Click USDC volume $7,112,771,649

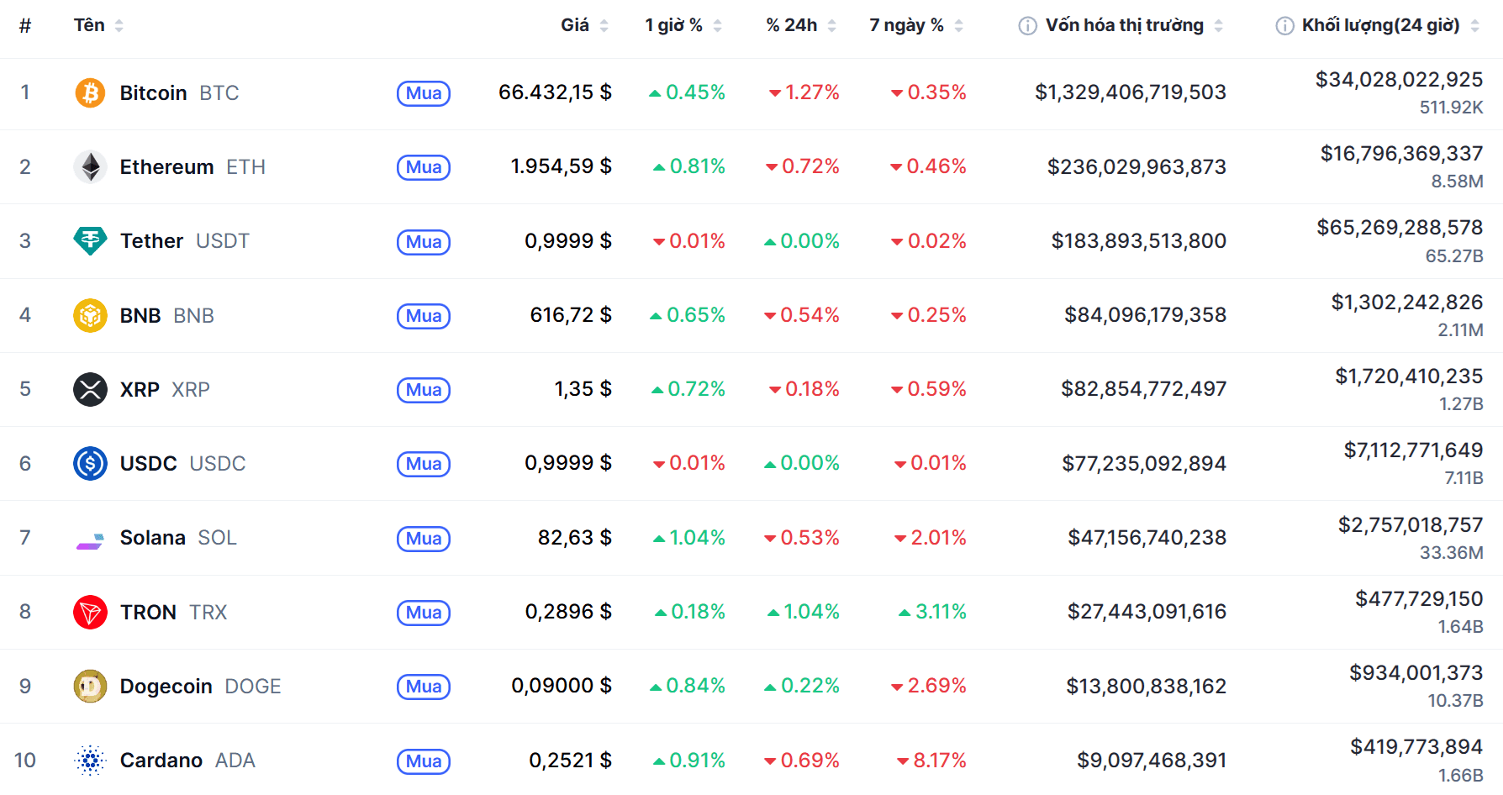pos(1413,450)
